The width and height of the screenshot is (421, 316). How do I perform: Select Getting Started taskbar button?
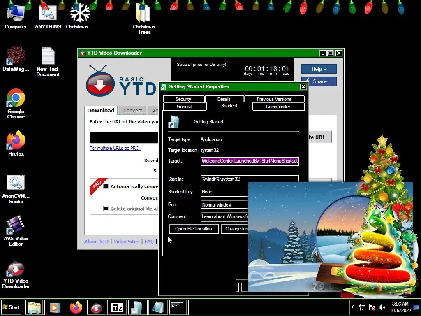(137, 307)
